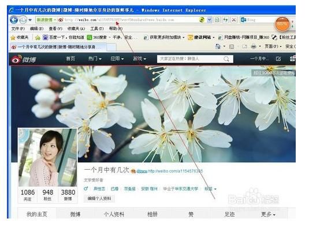335x226 pixels.
Task: Select the 我的主页 profile tab
Action: click(37, 214)
